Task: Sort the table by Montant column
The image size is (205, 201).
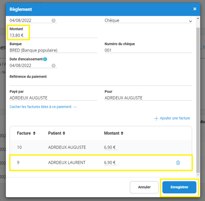Action: pyautogui.click(x=122, y=133)
